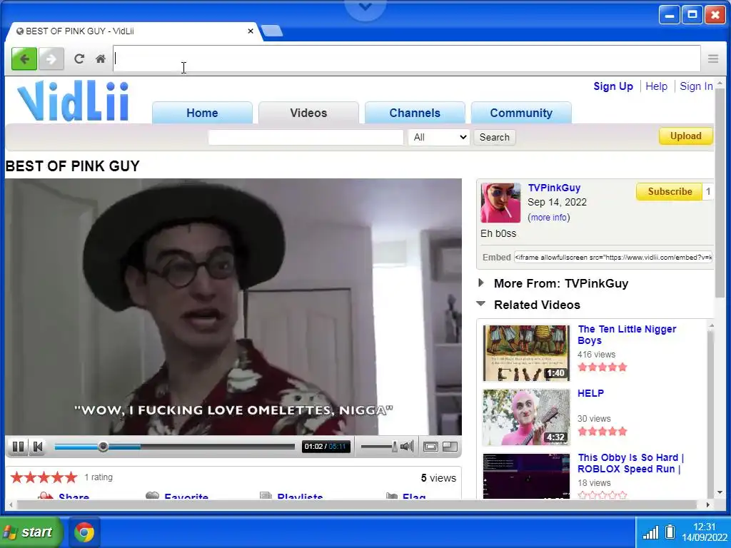Open the browser hamburger menu
This screenshot has width=731, height=548.
click(x=713, y=59)
